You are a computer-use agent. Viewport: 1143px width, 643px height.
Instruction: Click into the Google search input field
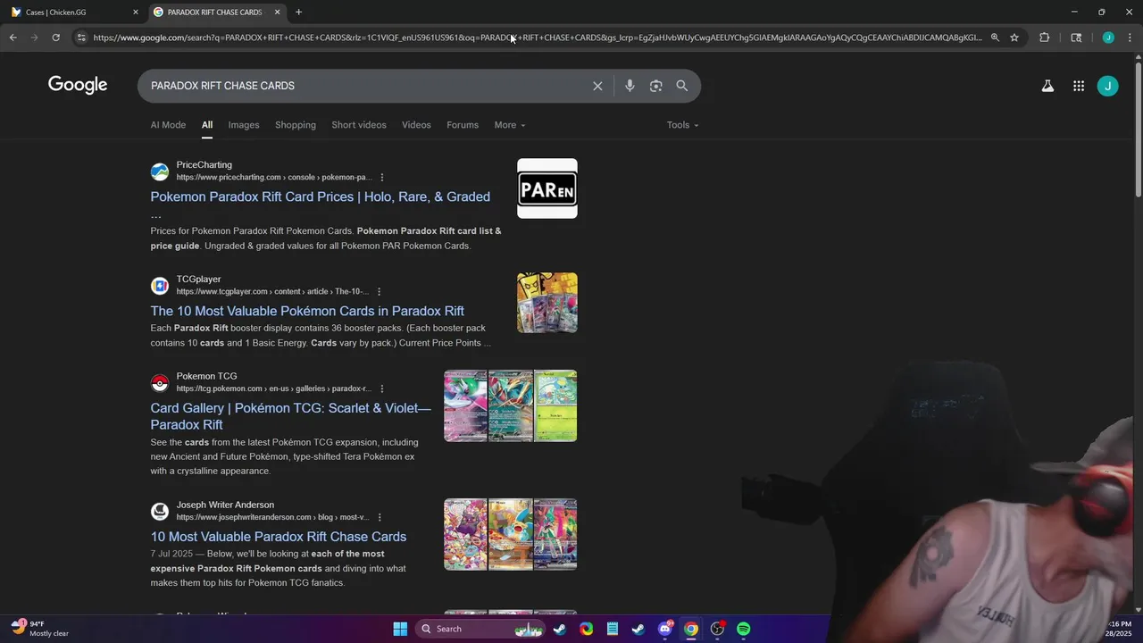[x=366, y=86]
